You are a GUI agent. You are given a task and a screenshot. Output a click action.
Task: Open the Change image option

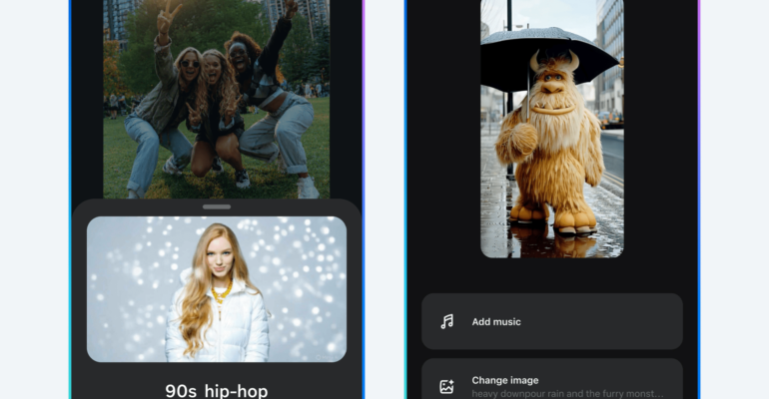pyautogui.click(x=552, y=379)
